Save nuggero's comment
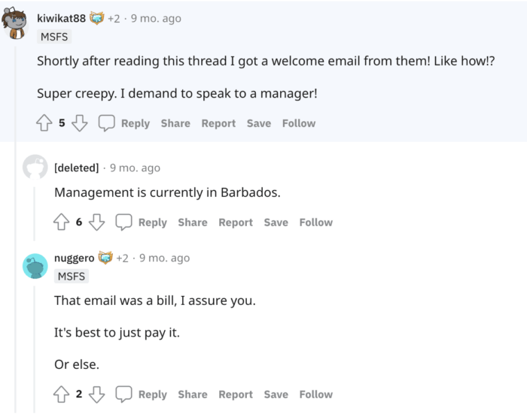Image resolution: width=527 pixels, height=417 pixels. coord(276,394)
